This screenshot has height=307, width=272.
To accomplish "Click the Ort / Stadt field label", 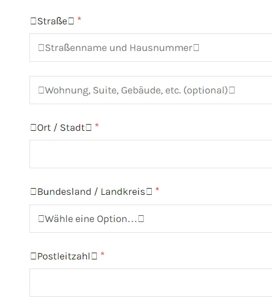I will click(x=61, y=127).
